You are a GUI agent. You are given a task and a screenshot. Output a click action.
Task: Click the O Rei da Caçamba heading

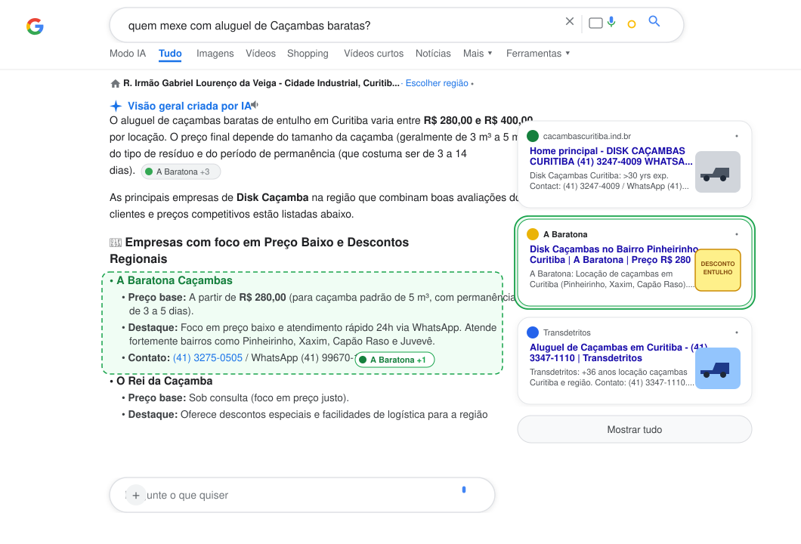pyautogui.click(x=165, y=381)
